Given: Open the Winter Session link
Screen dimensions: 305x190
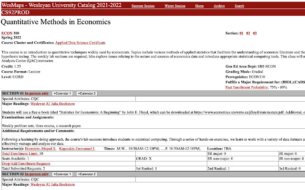Looking at the screenshot, I should [x=175, y=6].
